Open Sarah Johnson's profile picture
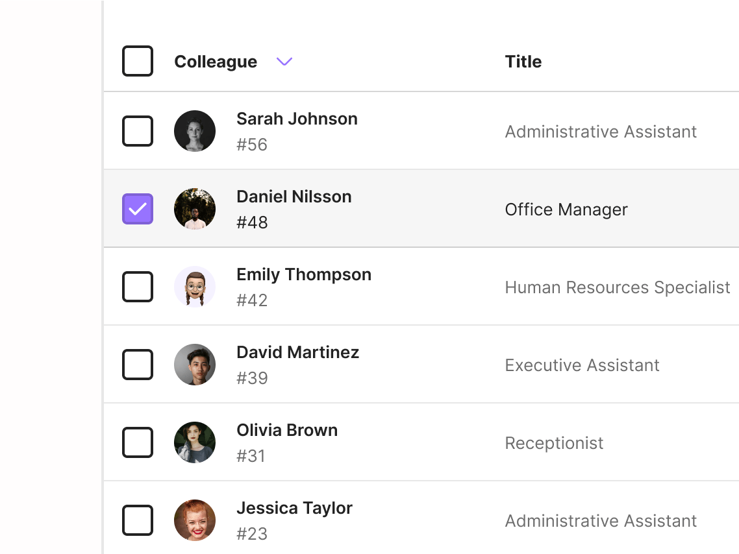This screenshot has width=739, height=554. point(194,130)
